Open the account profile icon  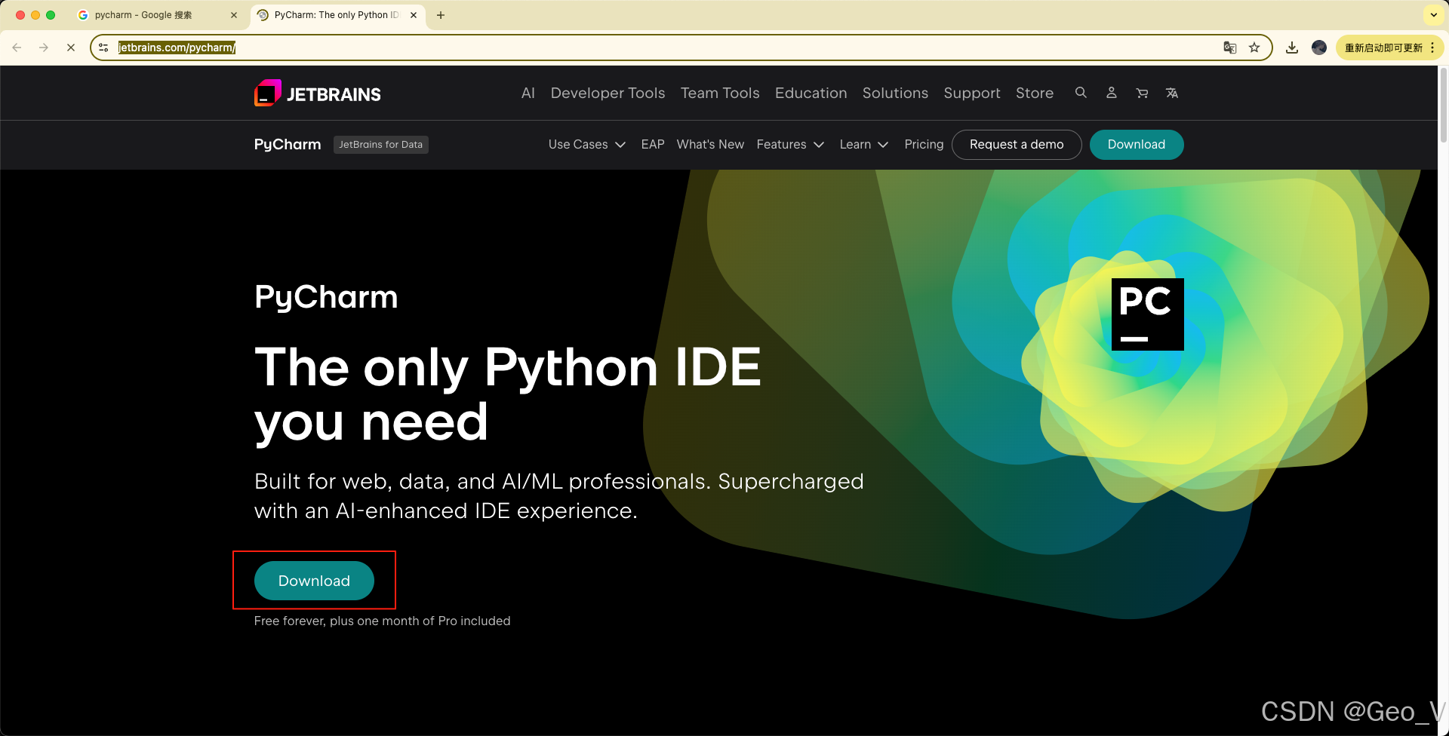coord(1111,93)
